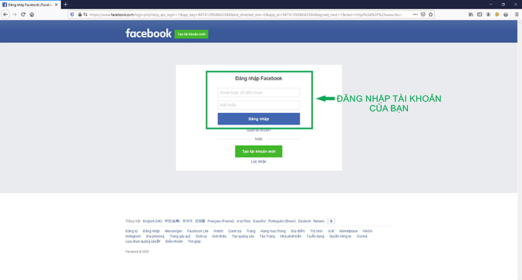This screenshot has height=280, width=522.
Task: Switch language to 한국어
Action: coord(187,221)
